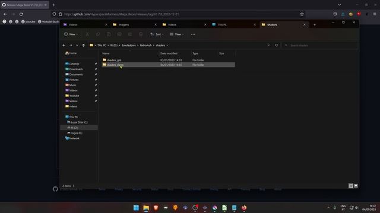Open the Windows Start menu
380x213 pixels.
coord(136,208)
